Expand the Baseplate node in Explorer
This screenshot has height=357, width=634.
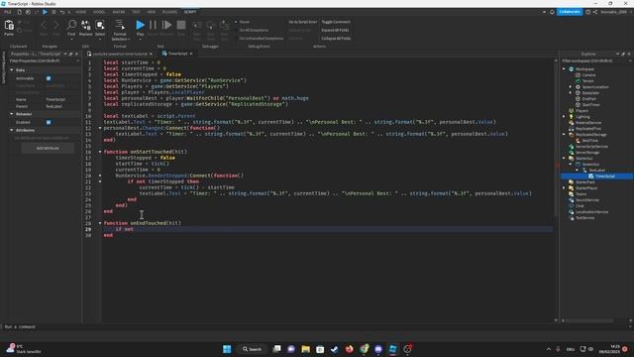(571, 92)
